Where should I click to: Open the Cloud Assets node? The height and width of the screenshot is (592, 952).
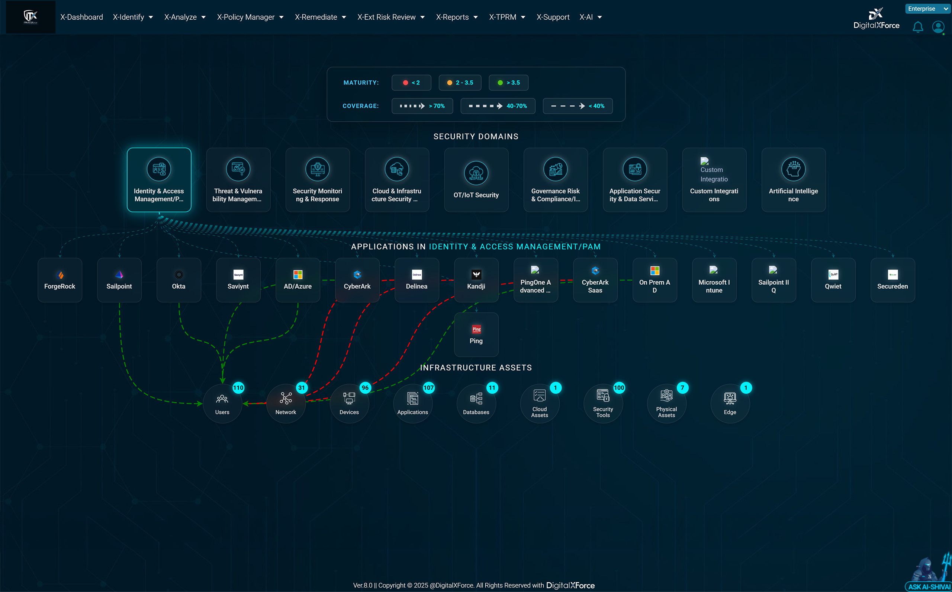[539, 403]
